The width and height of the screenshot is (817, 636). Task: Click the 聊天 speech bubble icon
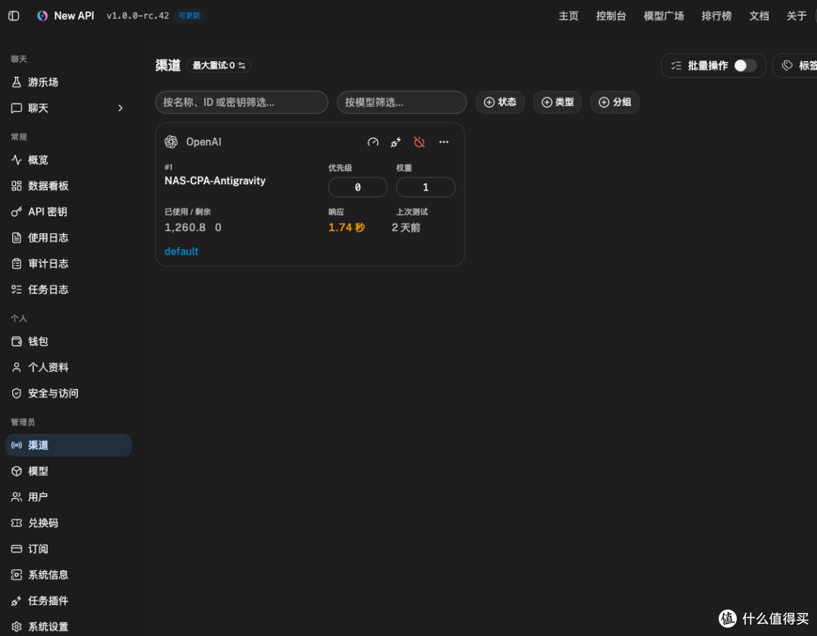pyautogui.click(x=17, y=108)
